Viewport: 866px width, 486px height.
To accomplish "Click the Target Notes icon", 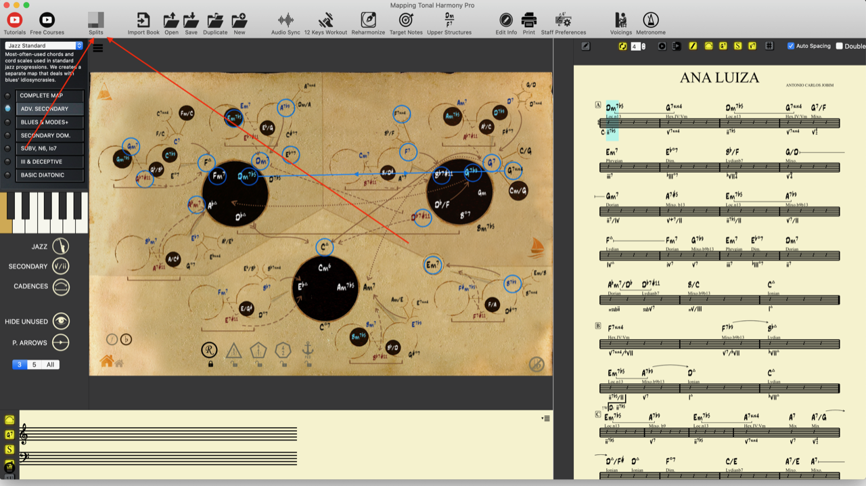I will (406, 22).
